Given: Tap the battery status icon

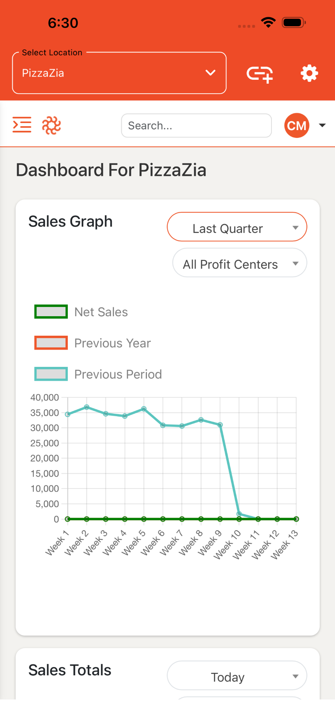Looking at the screenshot, I should tap(294, 22).
